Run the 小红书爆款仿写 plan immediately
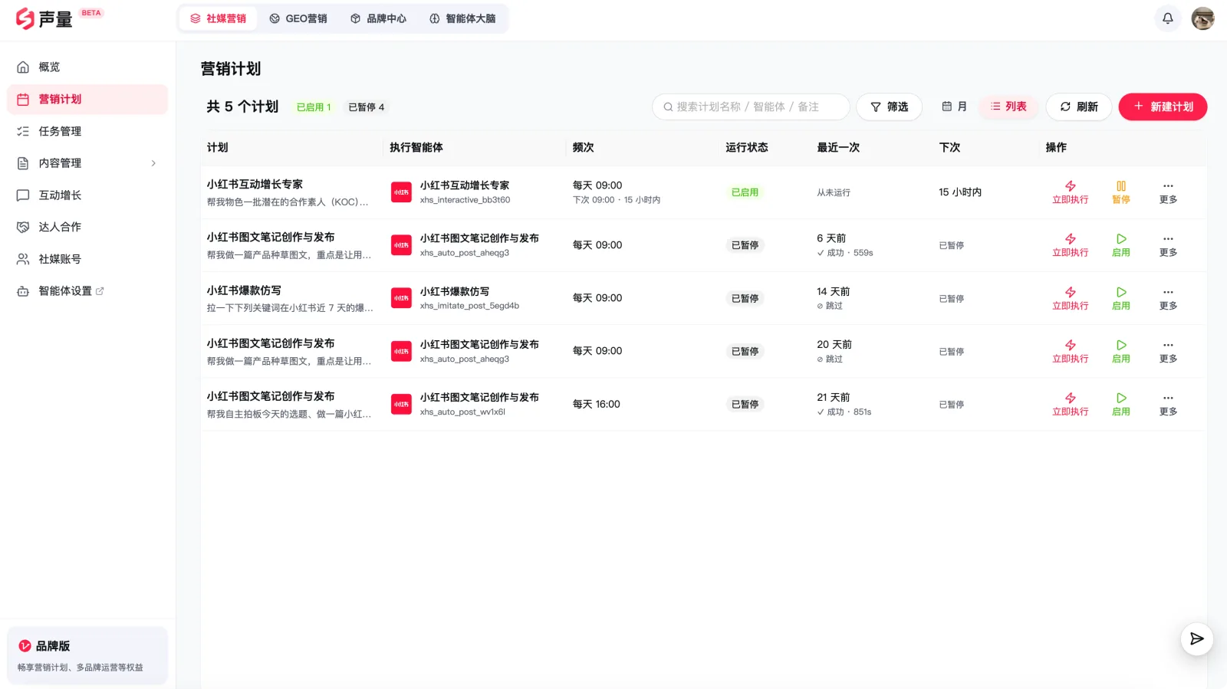Screen dimensions: 1227x689 1070,298
